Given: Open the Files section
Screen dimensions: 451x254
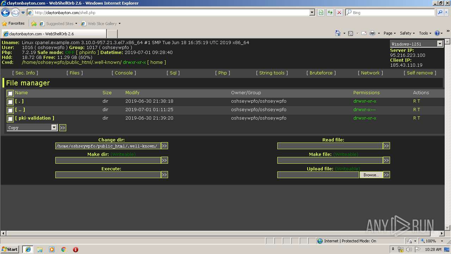Looking at the screenshot, I should (75, 73).
